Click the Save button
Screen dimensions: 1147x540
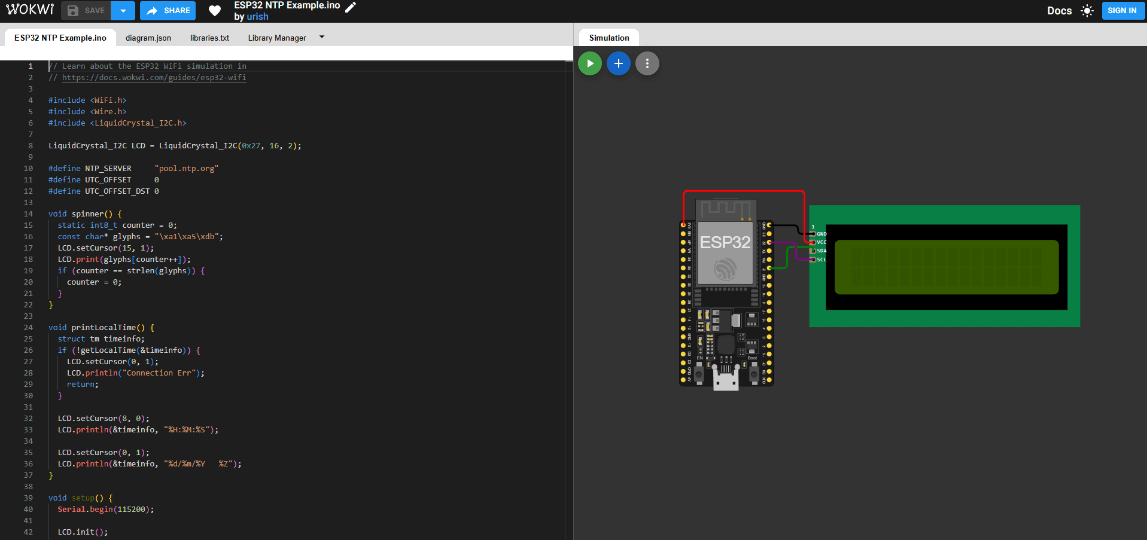point(86,11)
